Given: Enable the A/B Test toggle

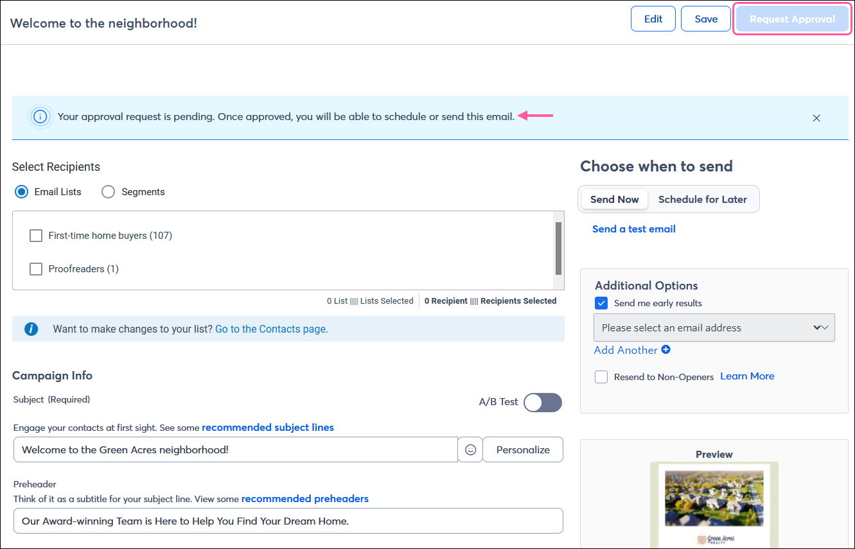Looking at the screenshot, I should 542,402.
